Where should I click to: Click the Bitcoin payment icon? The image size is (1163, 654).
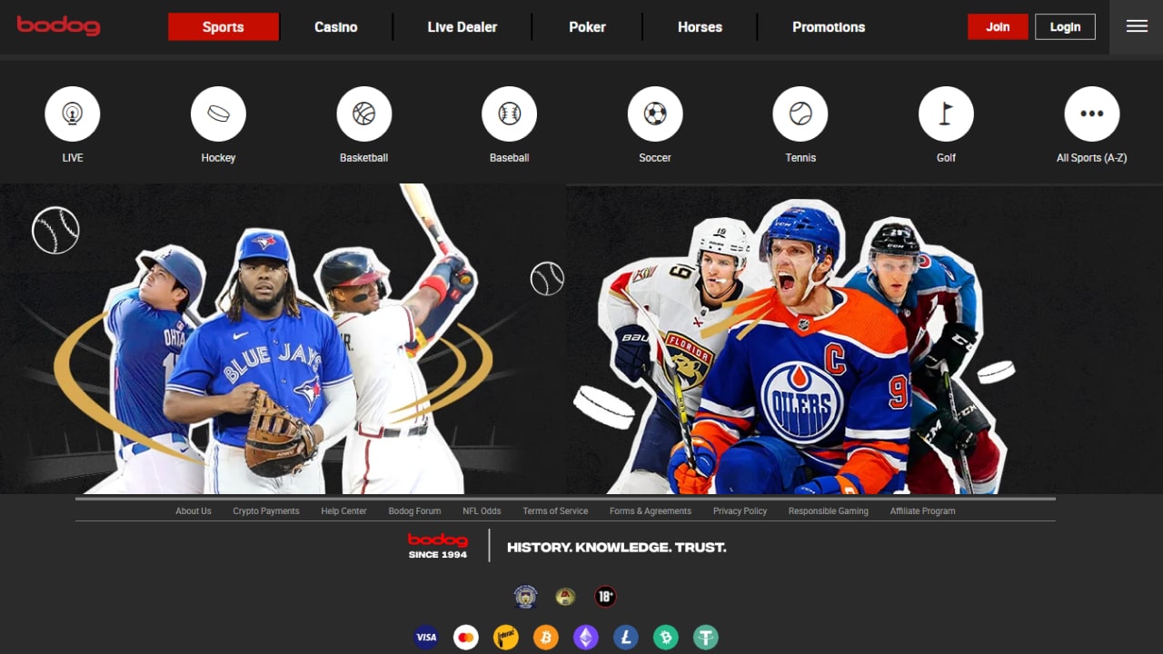(x=546, y=638)
